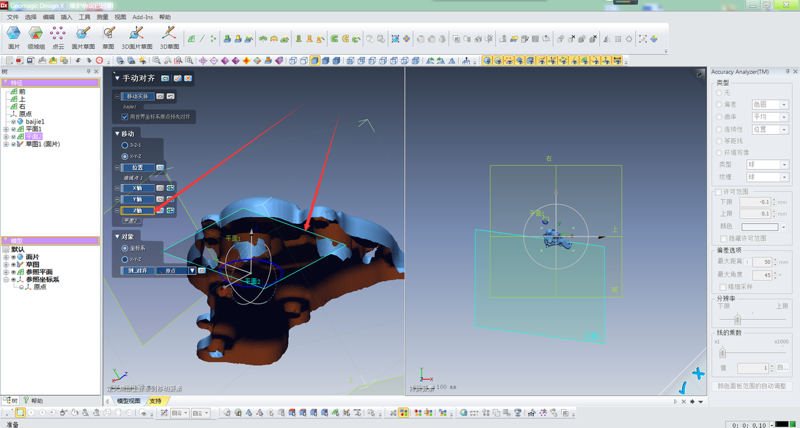
Task: Select the 点云 point cloud tool
Action: pyautogui.click(x=58, y=37)
